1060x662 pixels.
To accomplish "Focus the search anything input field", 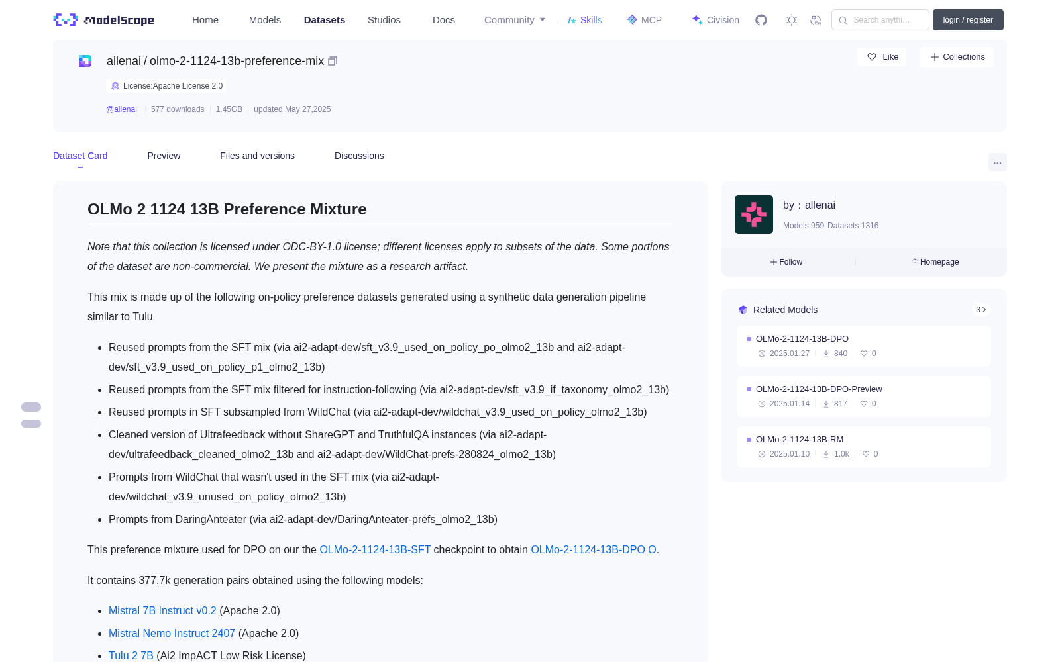I will (x=880, y=20).
